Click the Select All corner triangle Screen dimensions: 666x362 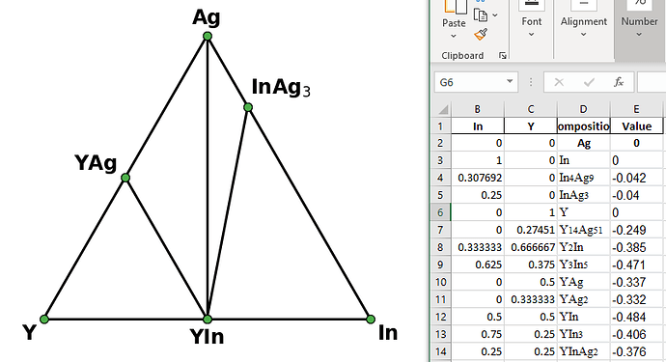(x=443, y=110)
